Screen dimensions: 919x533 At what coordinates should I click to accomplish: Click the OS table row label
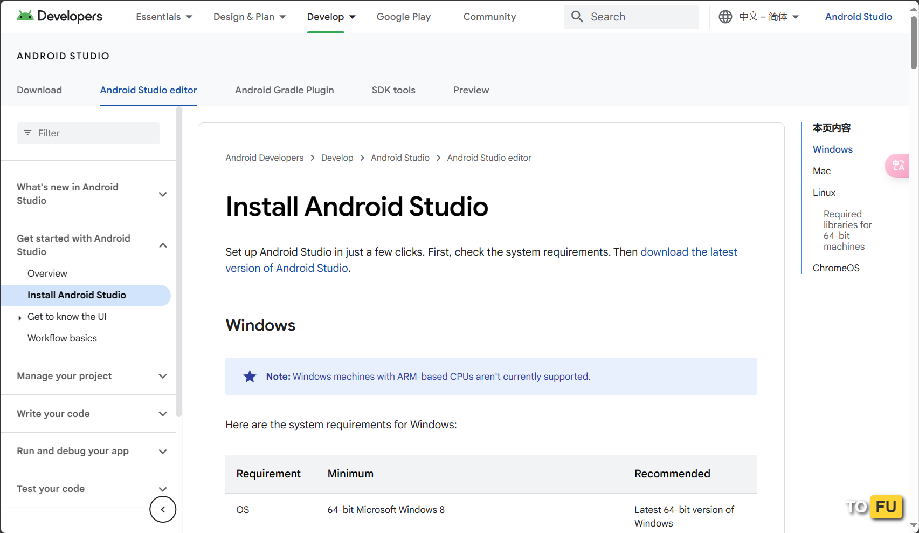click(x=243, y=510)
